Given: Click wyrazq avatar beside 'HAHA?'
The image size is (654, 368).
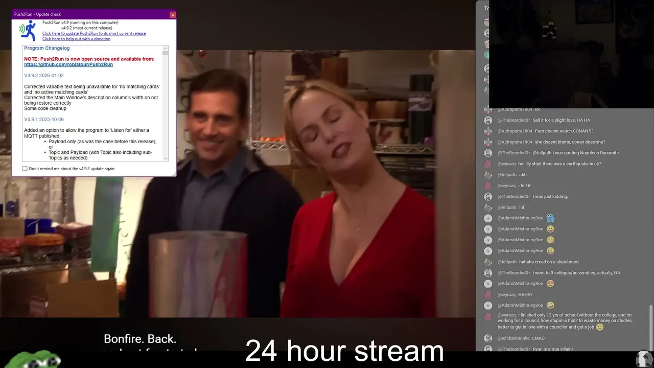Looking at the screenshot, I should [488, 294].
